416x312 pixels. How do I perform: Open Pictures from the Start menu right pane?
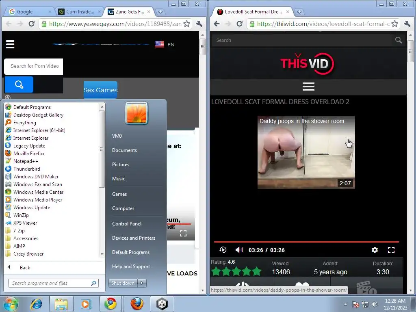coord(121,165)
